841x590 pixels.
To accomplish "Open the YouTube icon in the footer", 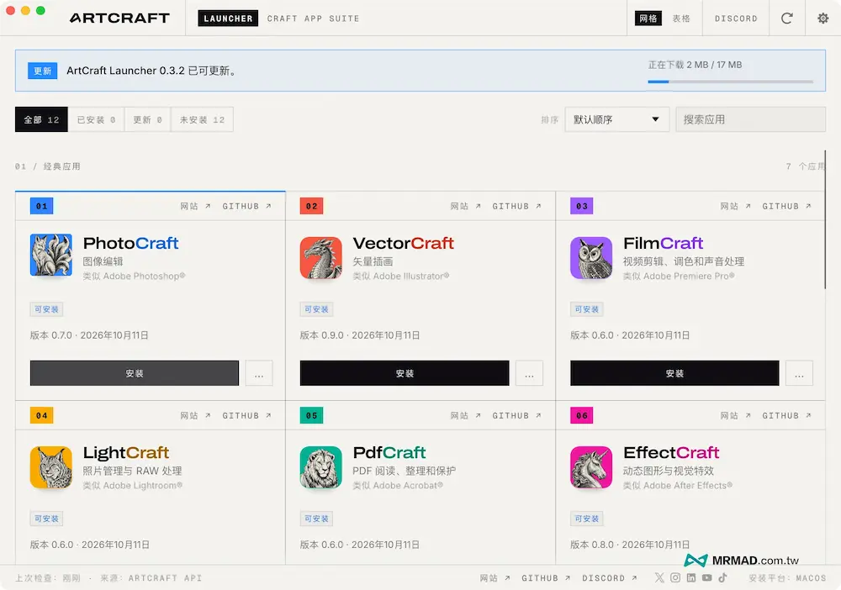I will click(x=707, y=577).
